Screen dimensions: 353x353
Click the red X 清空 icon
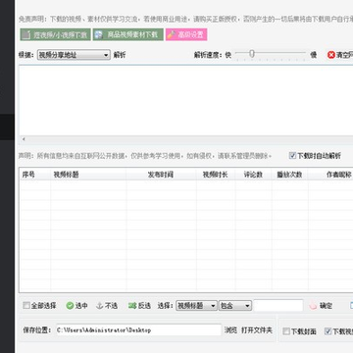coord(331,55)
